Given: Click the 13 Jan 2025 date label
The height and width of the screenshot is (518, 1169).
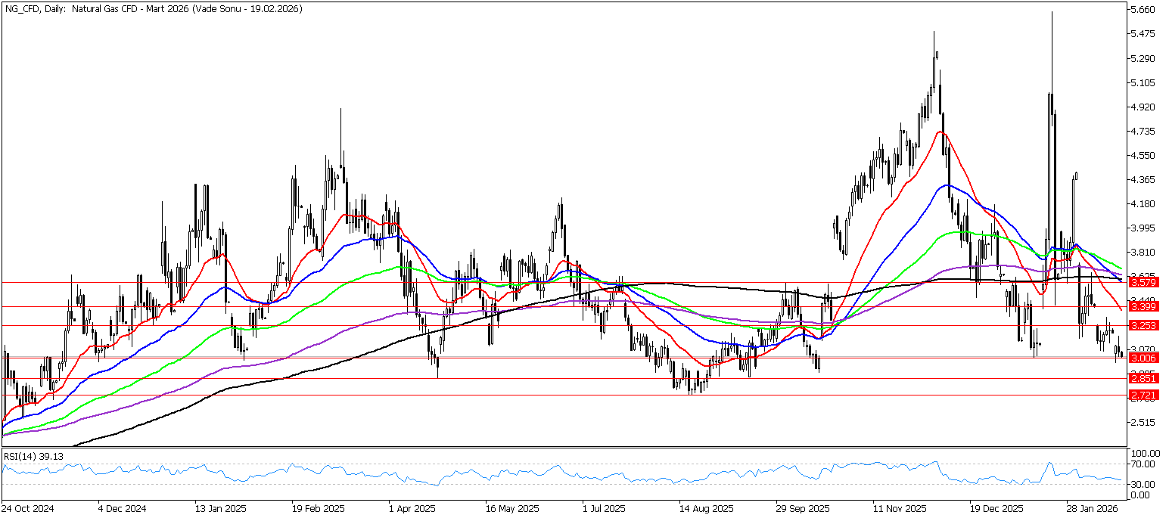Looking at the screenshot, I should tap(221, 509).
